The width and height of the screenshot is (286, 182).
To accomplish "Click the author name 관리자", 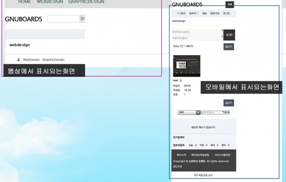I will [187, 86].
